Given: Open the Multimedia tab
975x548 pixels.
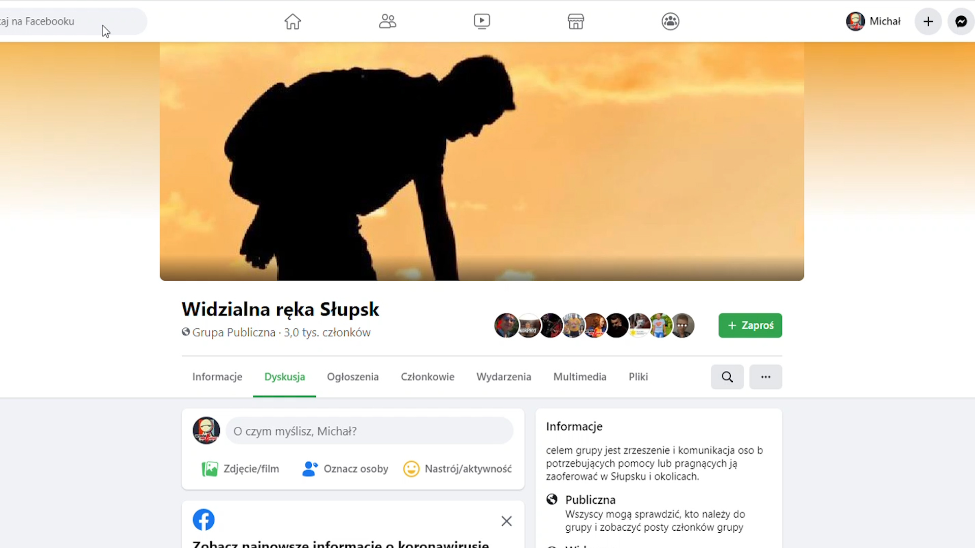Looking at the screenshot, I should point(580,377).
